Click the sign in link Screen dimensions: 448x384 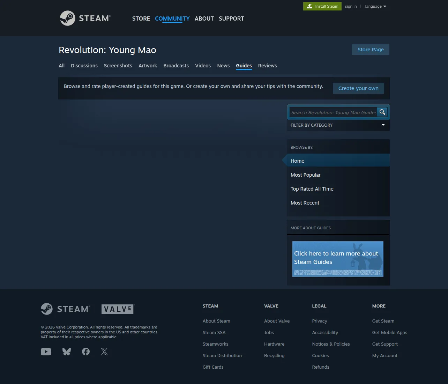pyautogui.click(x=351, y=6)
